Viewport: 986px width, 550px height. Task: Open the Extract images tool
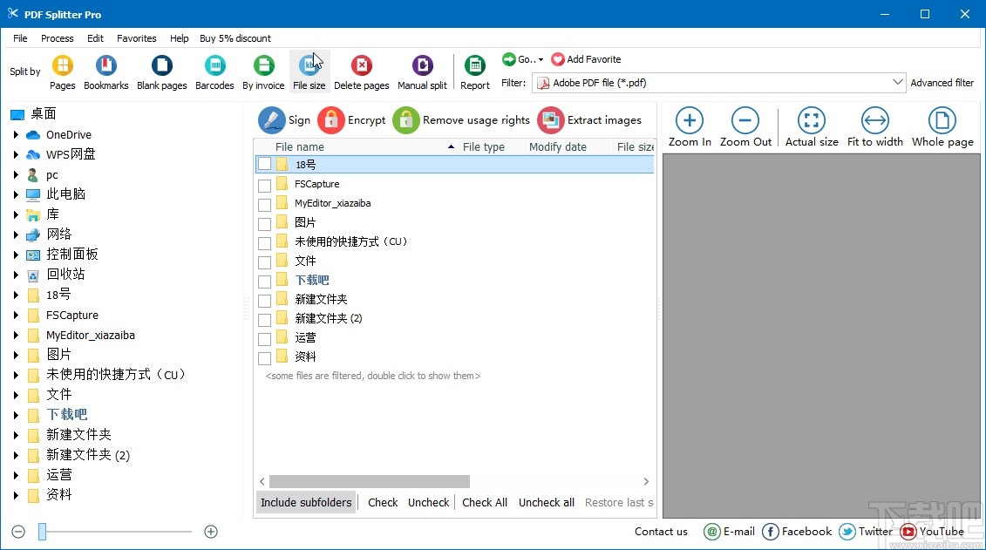tap(590, 120)
